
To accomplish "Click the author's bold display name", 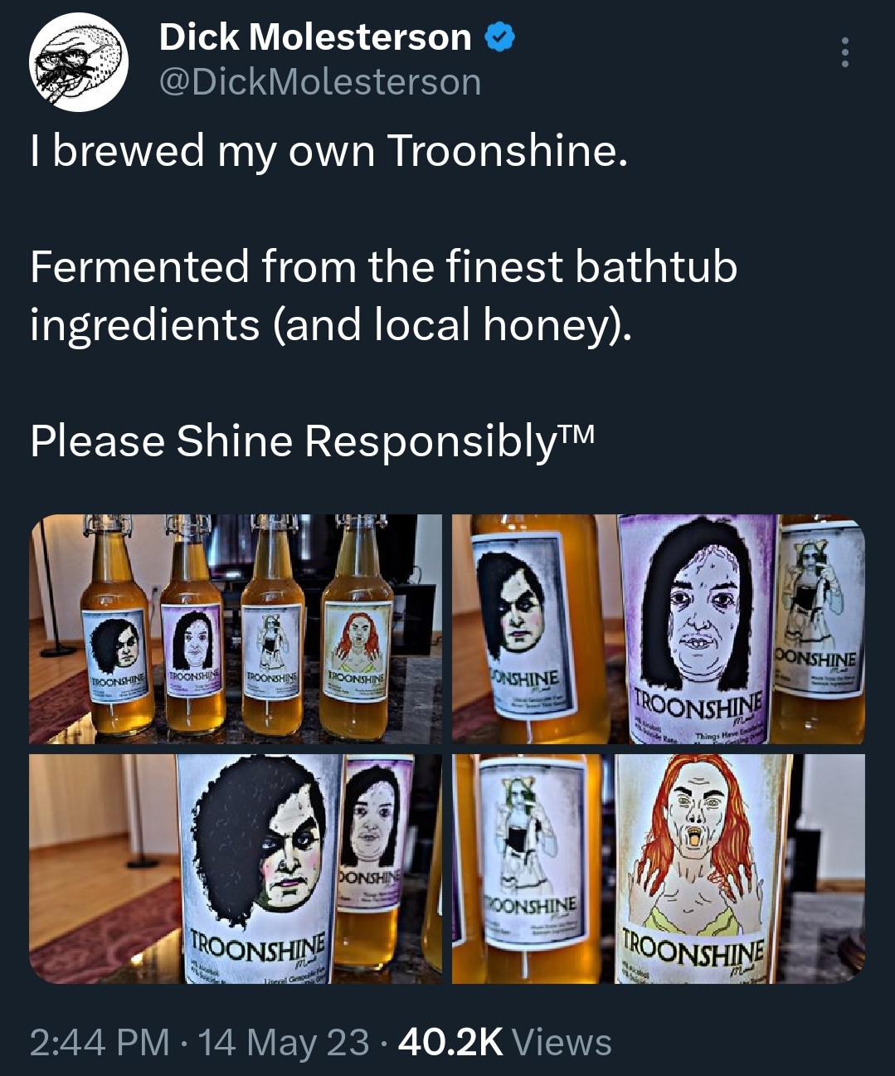I will pos(314,37).
